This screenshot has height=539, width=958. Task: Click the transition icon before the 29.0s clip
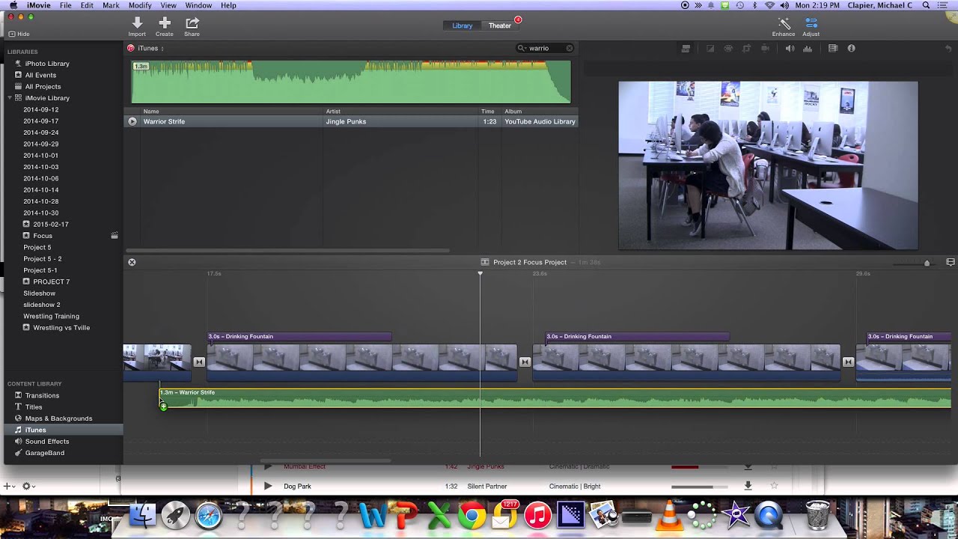click(848, 362)
